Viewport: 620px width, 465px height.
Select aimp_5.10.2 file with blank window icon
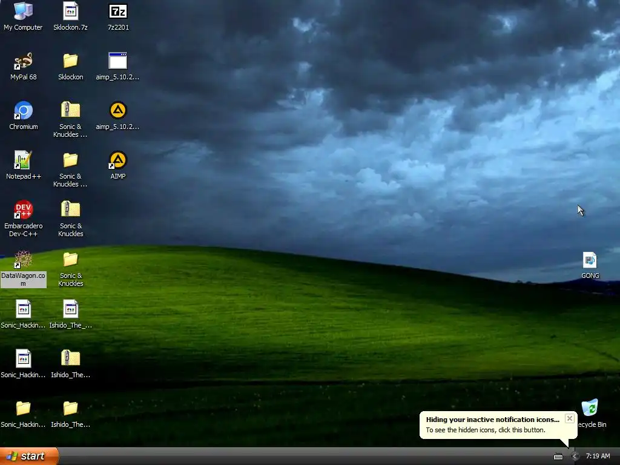click(117, 65)
